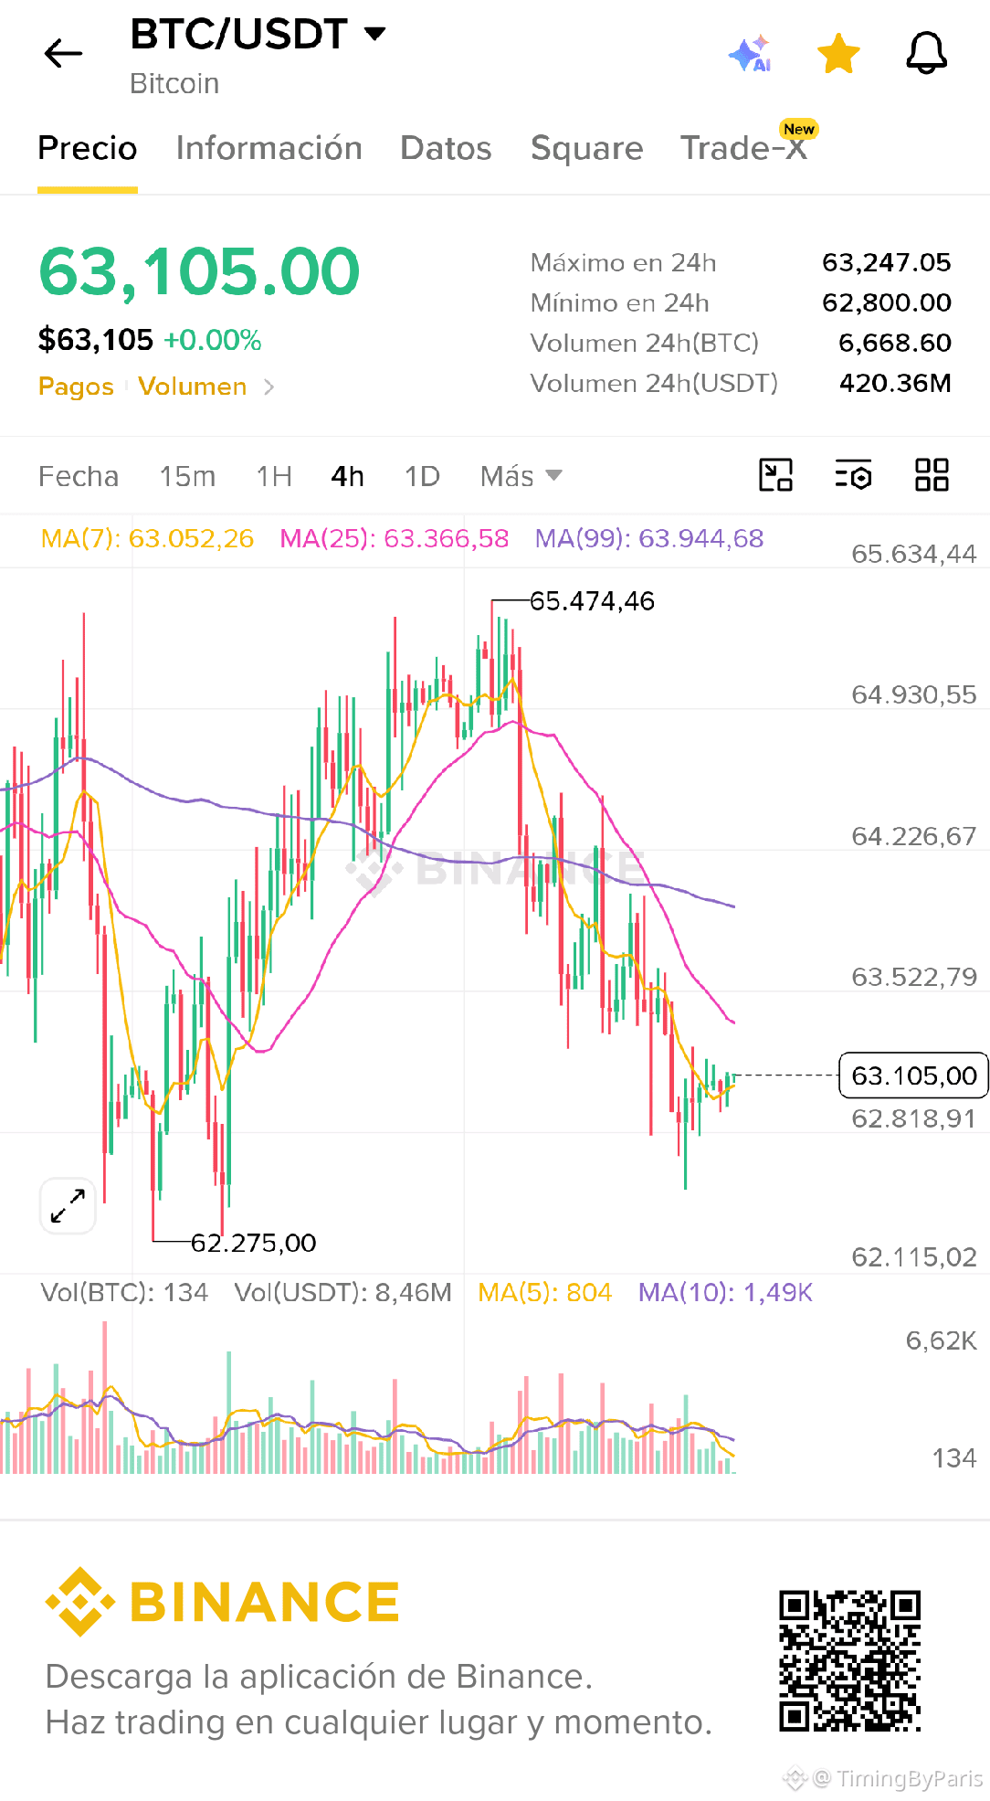The image size is (990, 1801).
Task: Switch to the Datos tab
Action: (446, 148)
